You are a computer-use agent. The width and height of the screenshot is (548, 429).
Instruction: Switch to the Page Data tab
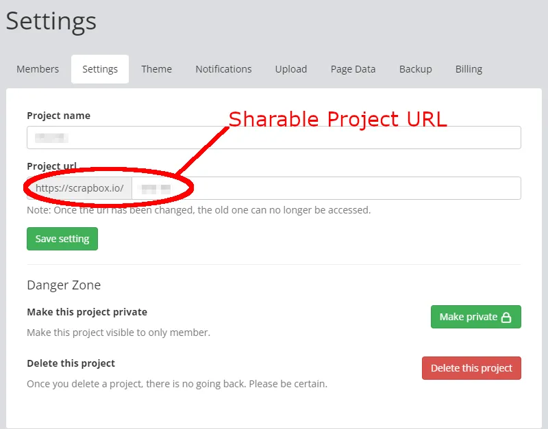click(x=353, y=69)
